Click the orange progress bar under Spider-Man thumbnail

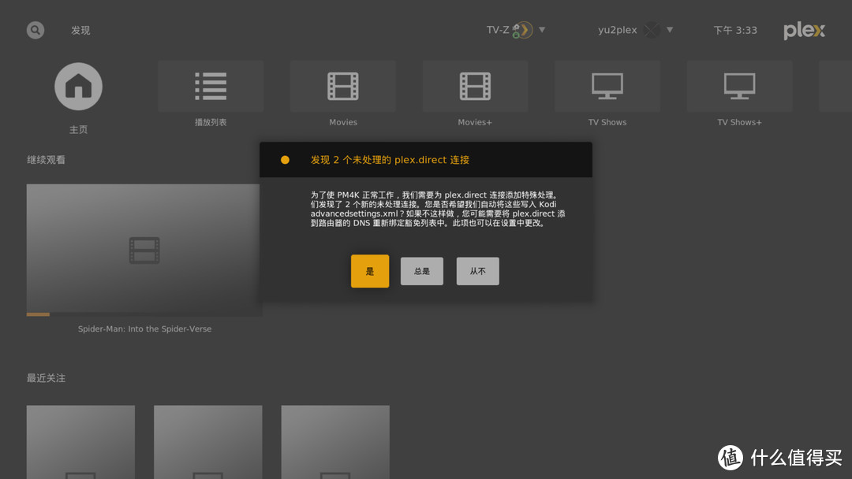(38, 314)
